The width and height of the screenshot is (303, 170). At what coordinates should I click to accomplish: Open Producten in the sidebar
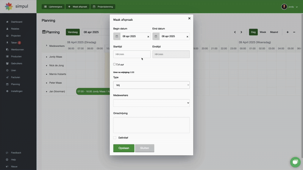[x=16, y=56]
